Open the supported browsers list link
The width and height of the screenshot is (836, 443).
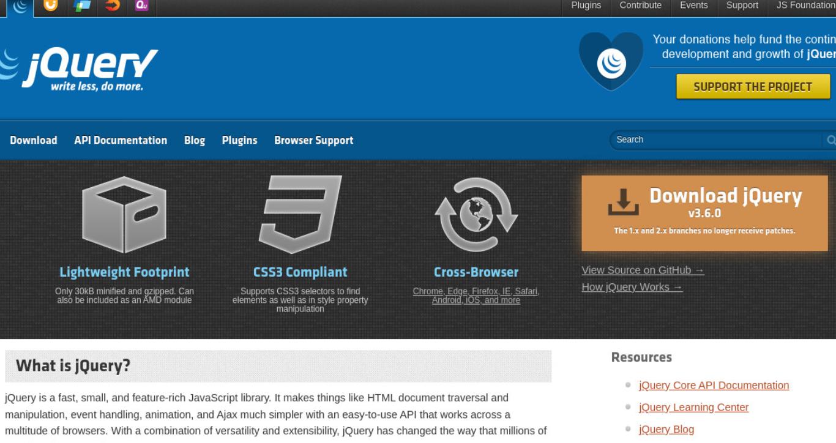476,296
